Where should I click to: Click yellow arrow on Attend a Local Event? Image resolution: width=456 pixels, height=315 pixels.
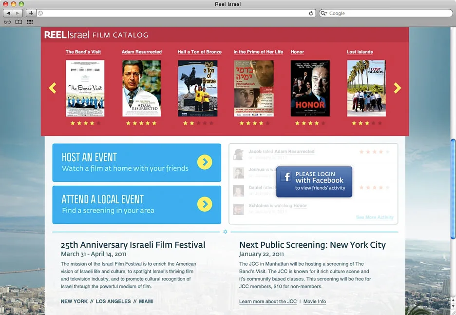pyautogui.click(x=205, y=204)
